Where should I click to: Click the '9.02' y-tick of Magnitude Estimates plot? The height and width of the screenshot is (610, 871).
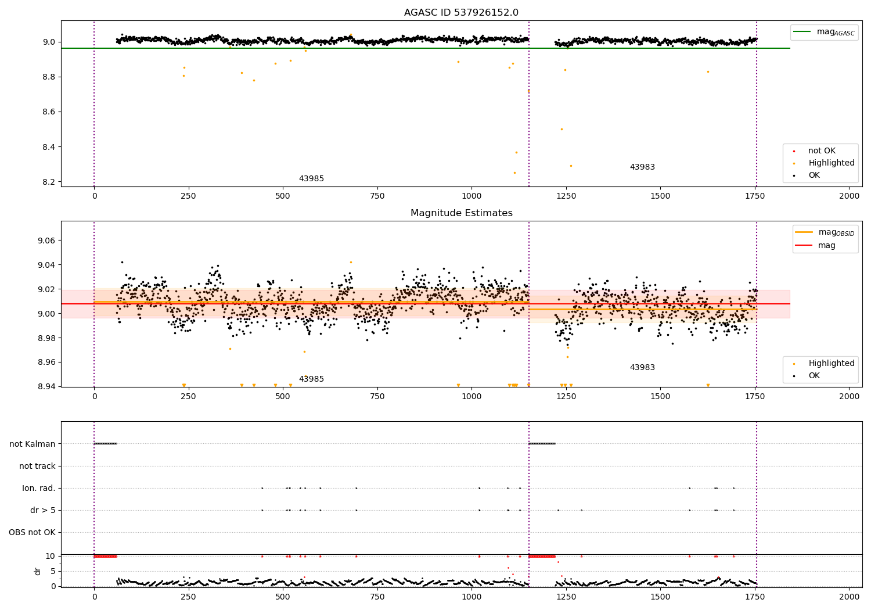pyautogui.click(x=46, y=289)
